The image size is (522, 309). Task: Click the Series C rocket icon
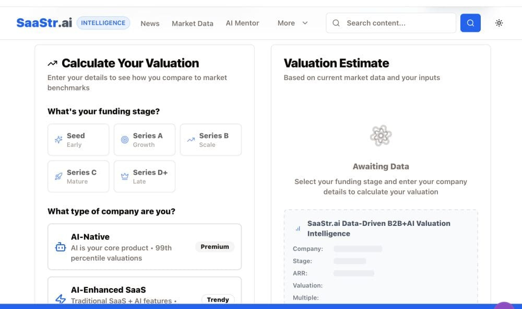(x=58, y=176)
